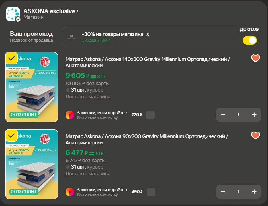Click protection service icon for 90x200 mattress

coord(70,192)
